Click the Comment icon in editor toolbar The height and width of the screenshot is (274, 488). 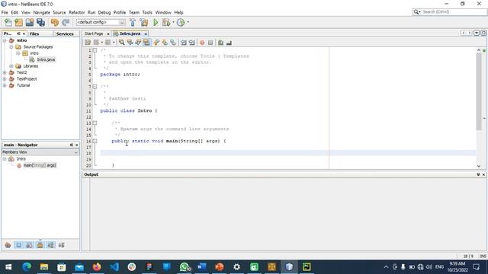[x=220, y=43]
